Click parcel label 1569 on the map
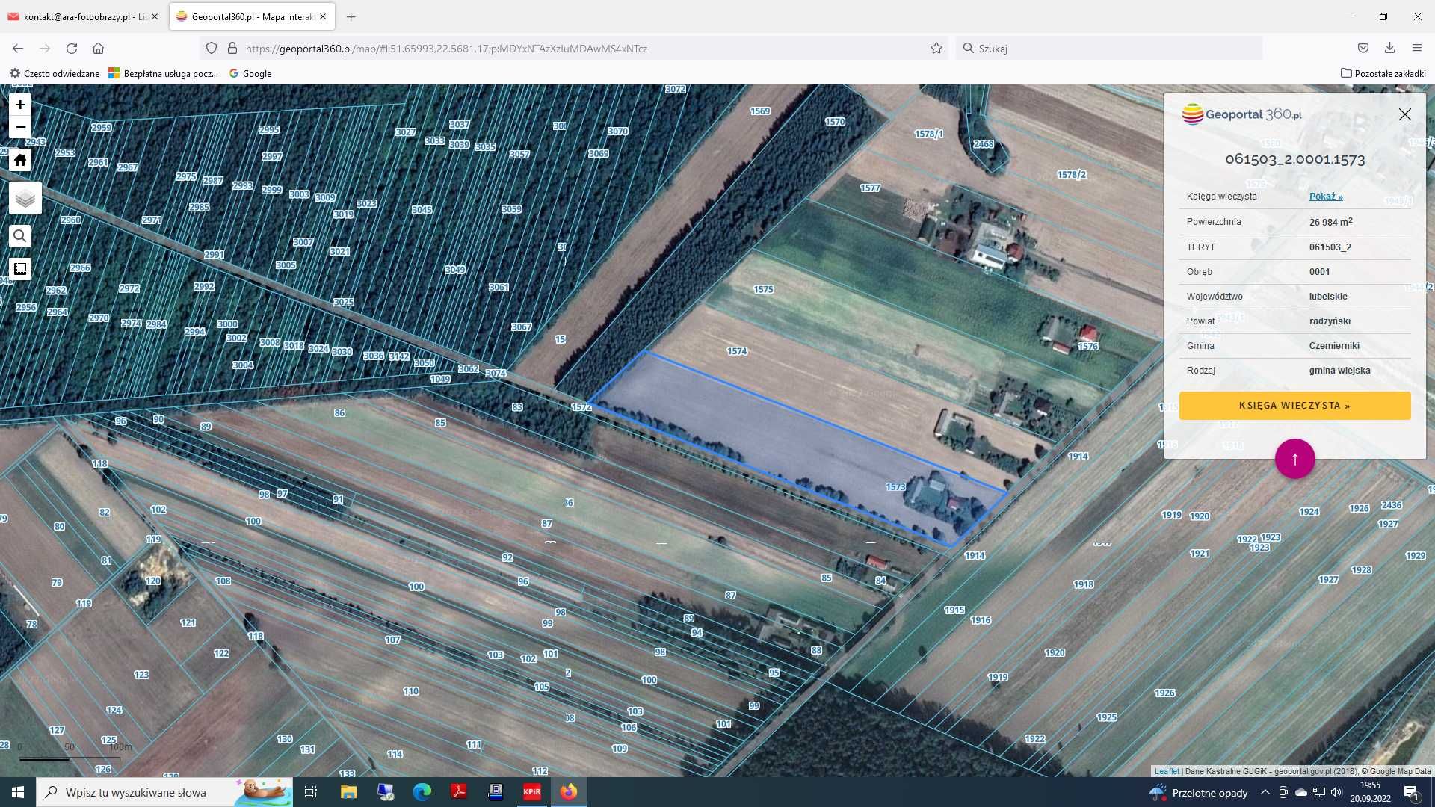Screen dimensions: 1435x807 coord(760,111)
